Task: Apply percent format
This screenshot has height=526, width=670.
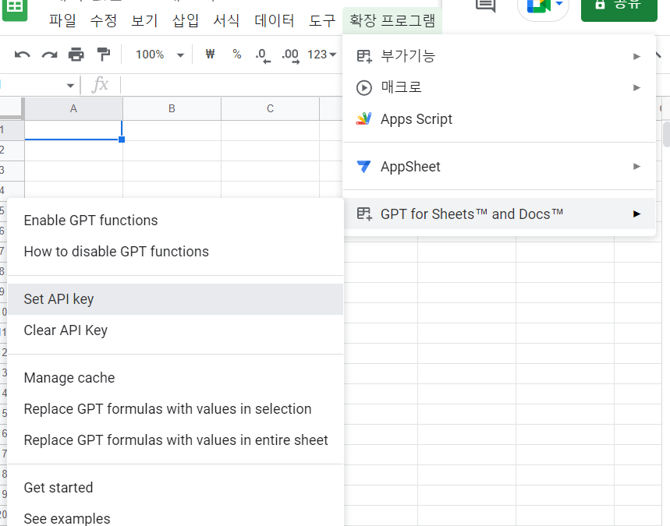Action: tap(236, 55)
